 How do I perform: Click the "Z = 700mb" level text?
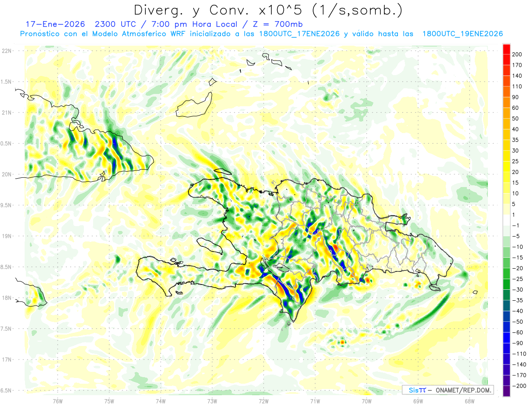point(279,24)
